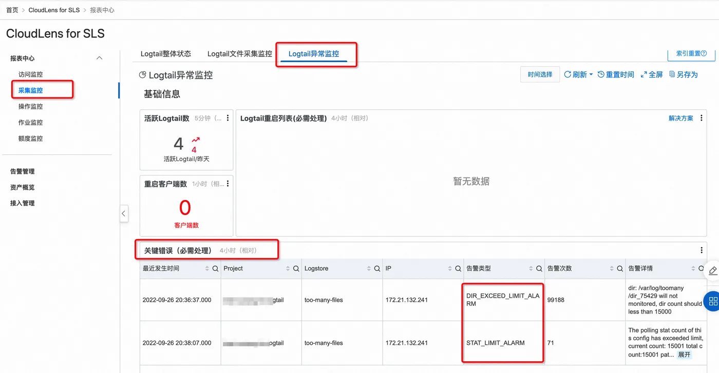Open 额度监控 in the sidebar

(31, 139)
